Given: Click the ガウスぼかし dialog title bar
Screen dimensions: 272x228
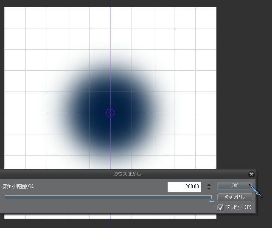Looking at the screenshot, I should point(127,174).
